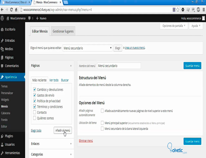Click the Usuarios person icon
The width and height of the screenshot is (206, 158).
click(x=2, y=145)
